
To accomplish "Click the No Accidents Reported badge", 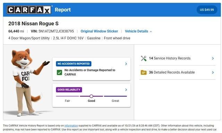I will [x=74, y=64].
